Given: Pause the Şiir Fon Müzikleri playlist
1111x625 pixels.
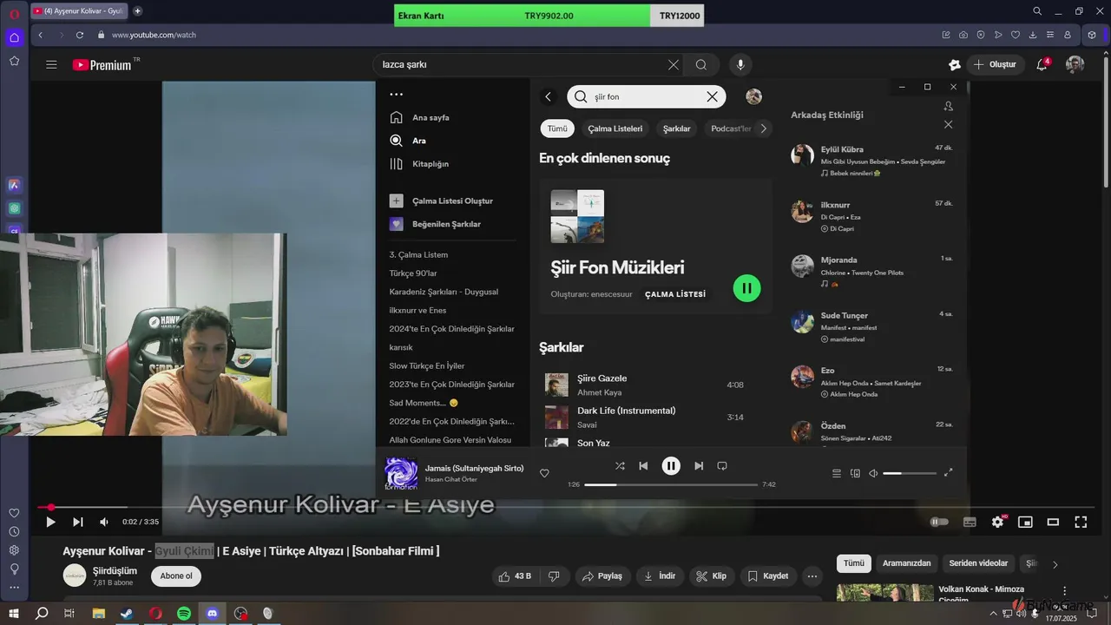Looking at the screenshot, I should tap(746, 288).
